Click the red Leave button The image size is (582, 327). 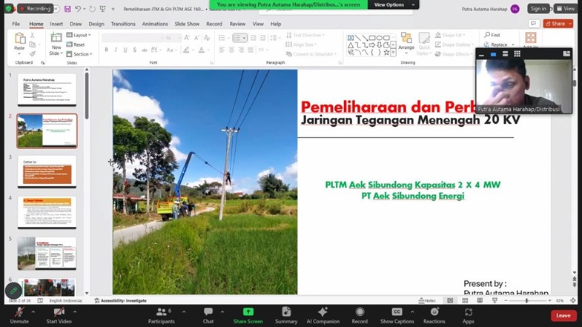coord(563,315)
